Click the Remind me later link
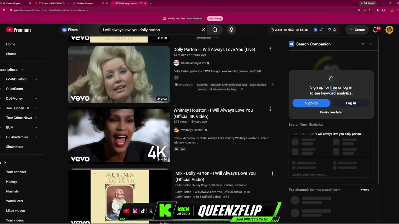 pyautogui.click(x=331, y=112)
